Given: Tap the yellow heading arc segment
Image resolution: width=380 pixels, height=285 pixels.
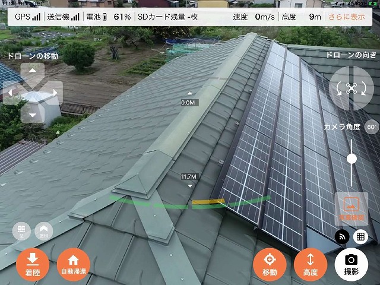Looking at the screenshot, I should [208, 202].
